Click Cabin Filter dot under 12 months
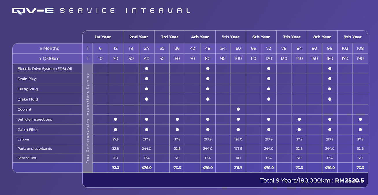Screen dimensions: 378x195 pyautogui.click(x=116, y=129)
